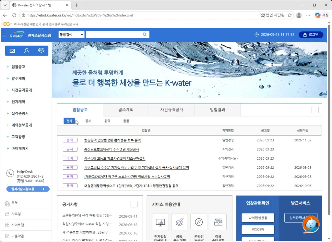Open 챗봇 in left sidebar
This screenshot has width=332, height=242.
click(x=15, y=203)
